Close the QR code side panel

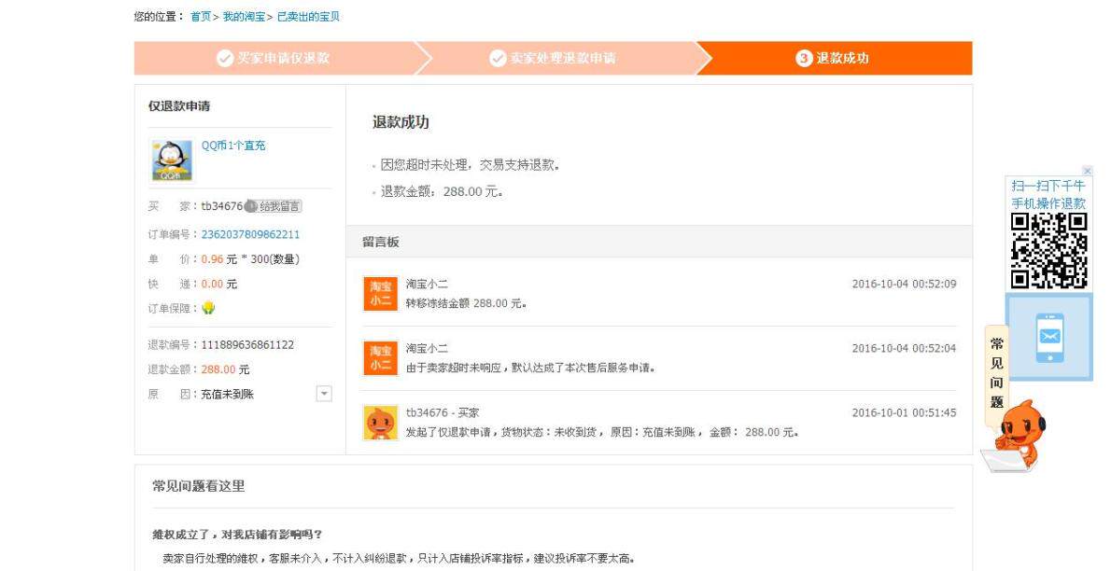(1088, 171)
